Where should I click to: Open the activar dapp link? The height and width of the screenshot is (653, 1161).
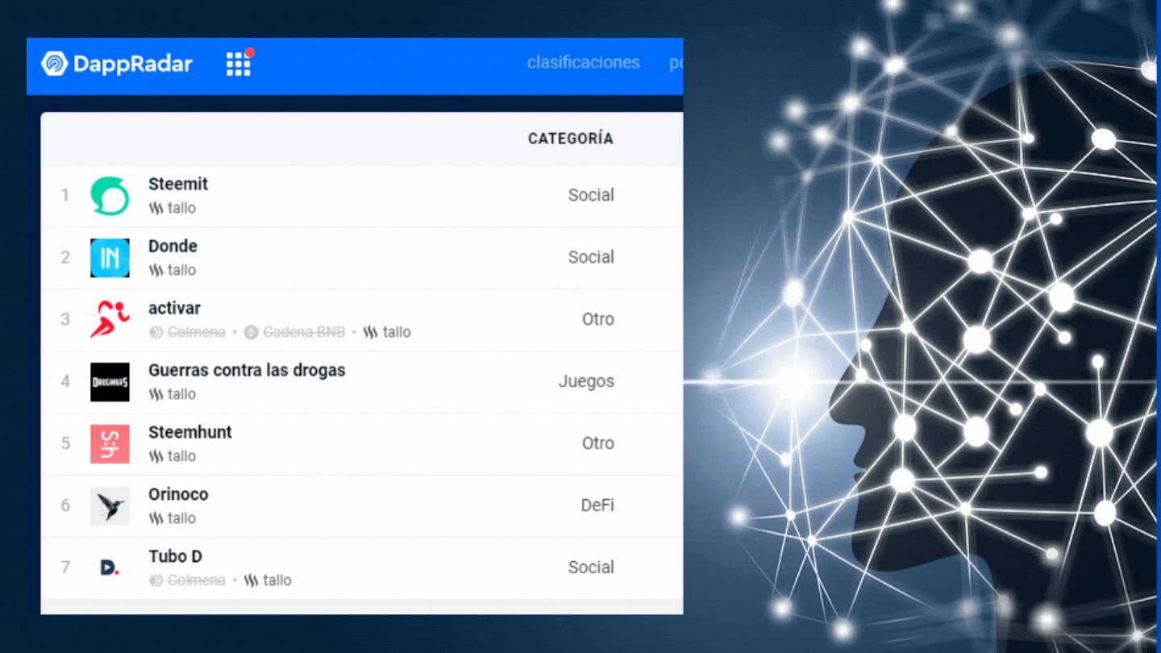174,308
